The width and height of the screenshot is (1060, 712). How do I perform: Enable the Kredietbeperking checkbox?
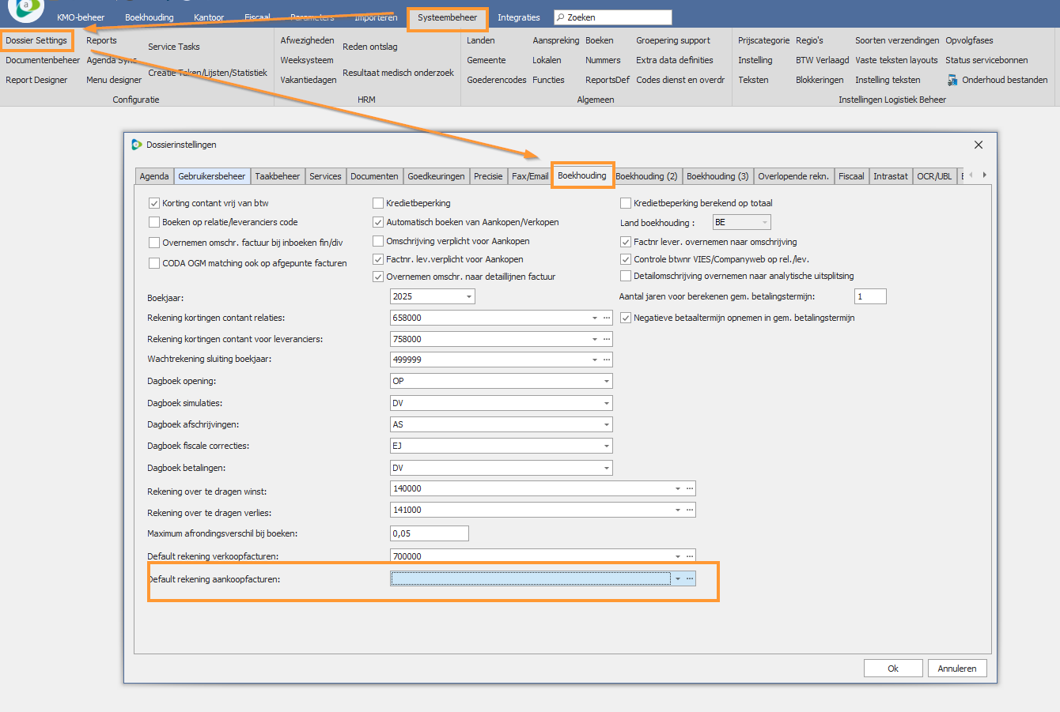(378, 203)
